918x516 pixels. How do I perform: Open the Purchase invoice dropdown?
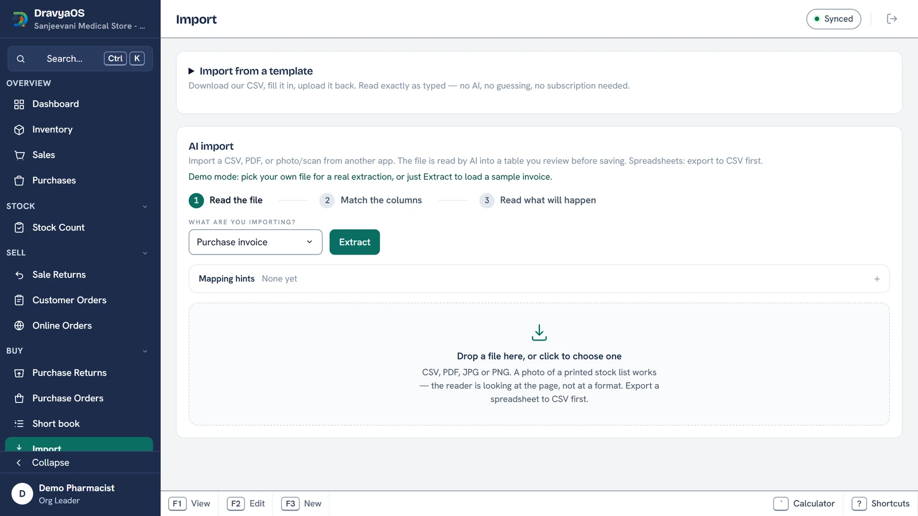(255, 242)
